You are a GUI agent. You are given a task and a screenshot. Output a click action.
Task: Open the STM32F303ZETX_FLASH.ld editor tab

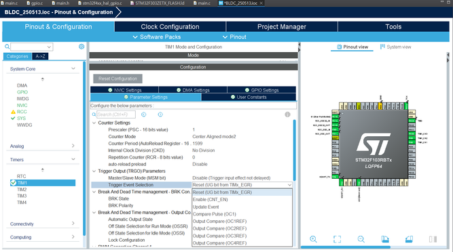coord(157,3)
